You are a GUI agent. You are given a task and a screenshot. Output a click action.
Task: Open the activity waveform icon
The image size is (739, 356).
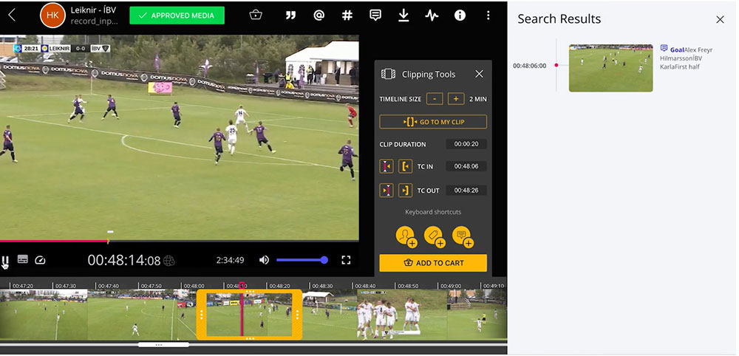pos(432,15)
